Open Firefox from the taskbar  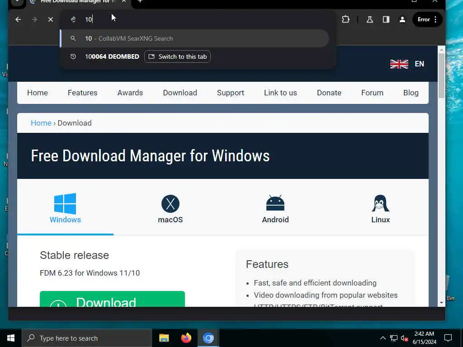pos(186,338)
